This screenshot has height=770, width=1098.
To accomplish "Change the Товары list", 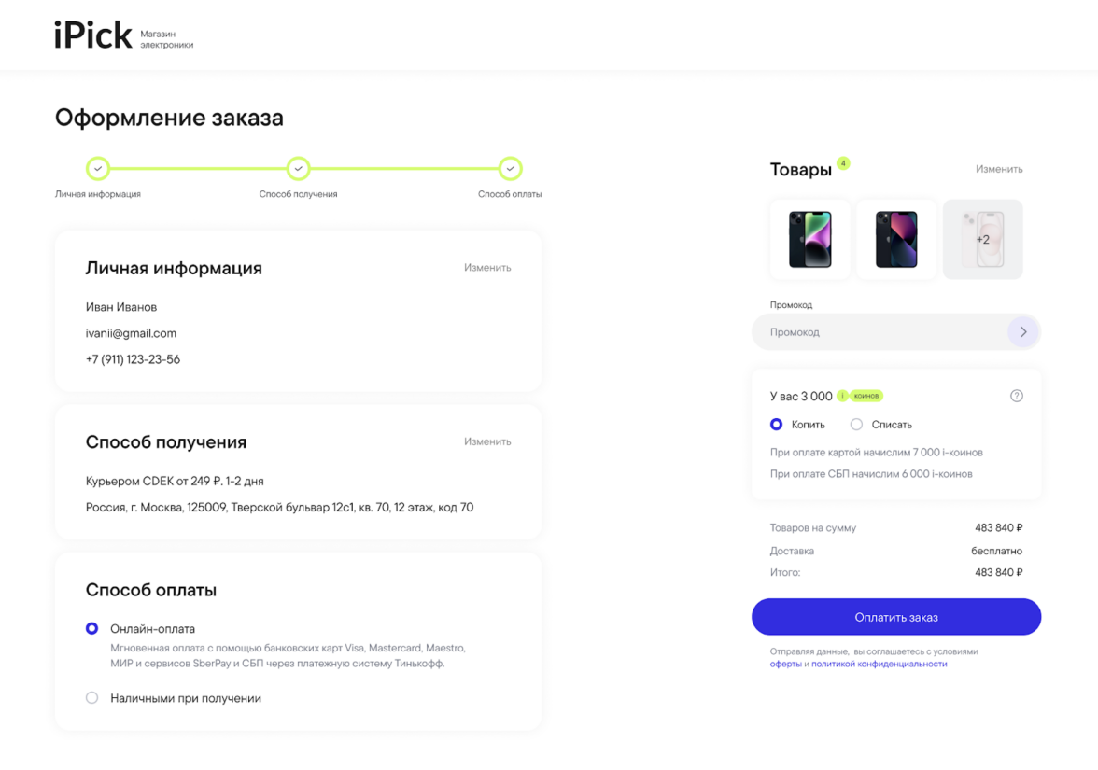I will pos(999,170).
